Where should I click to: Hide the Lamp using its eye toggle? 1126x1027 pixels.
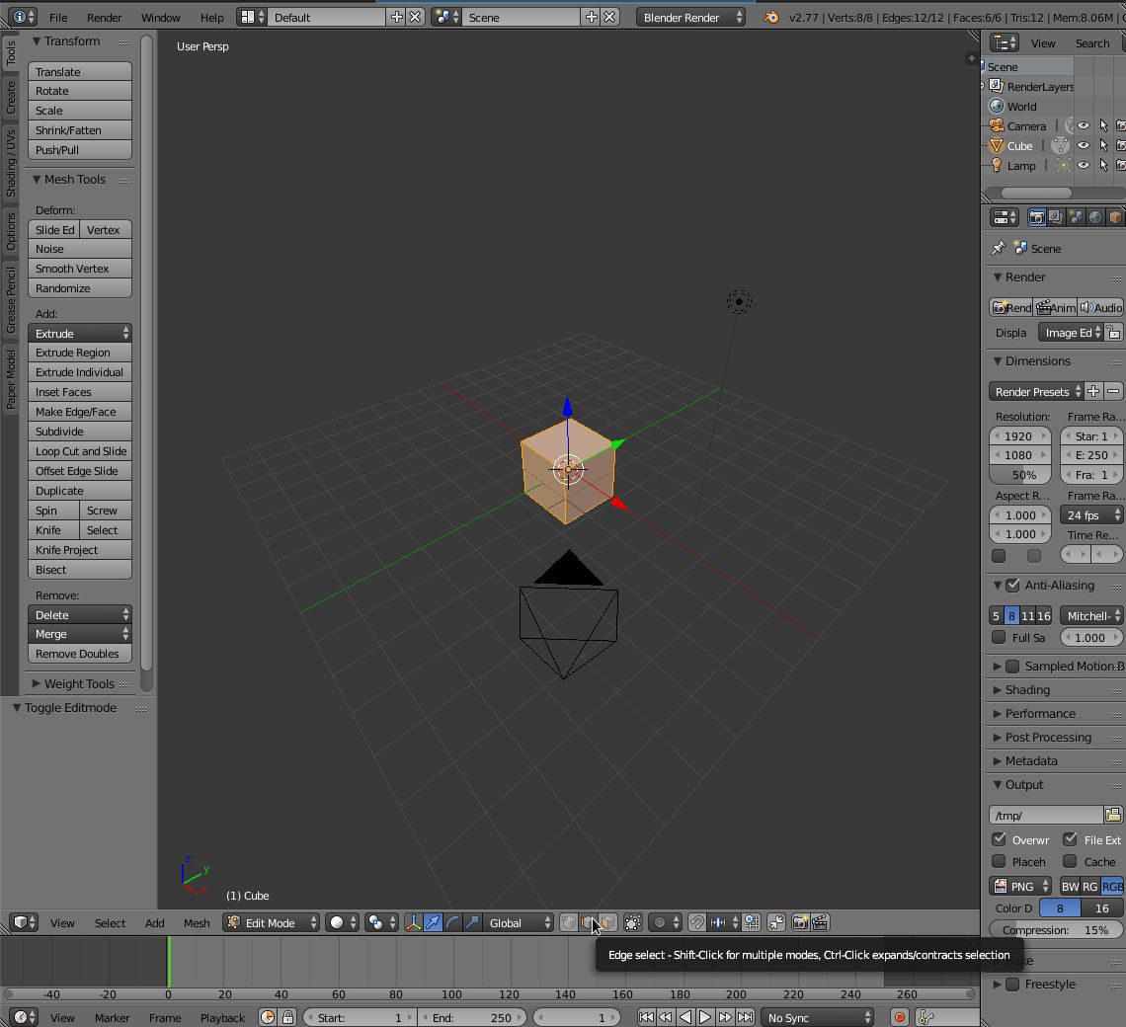(x=1084, y=165)
